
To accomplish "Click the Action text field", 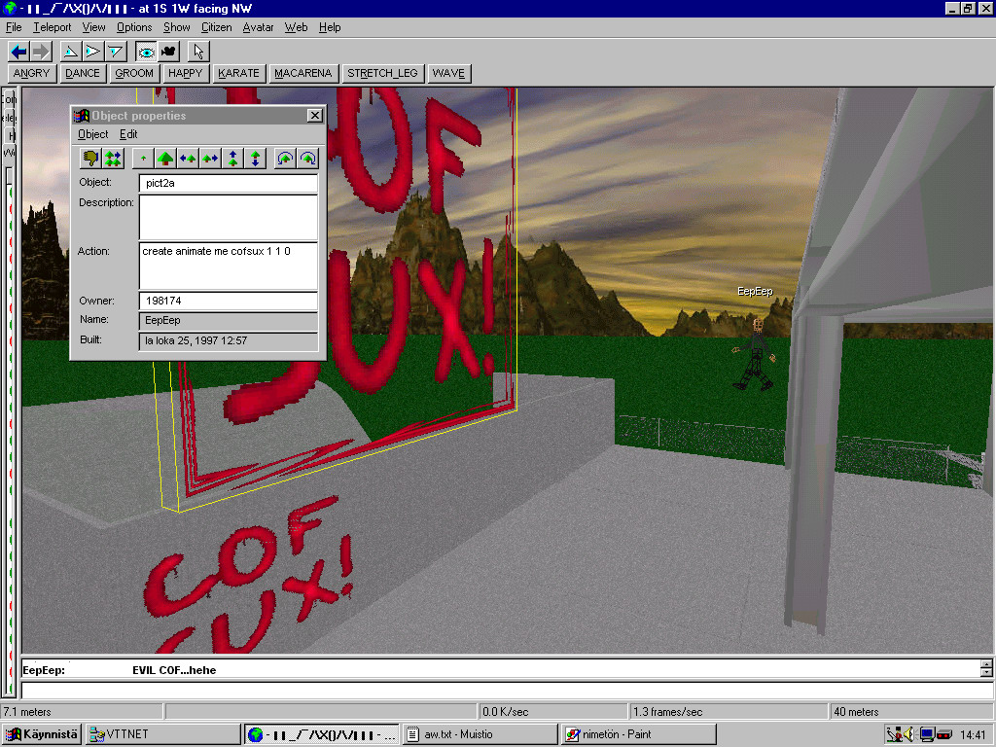I will [x=228, y=266].
